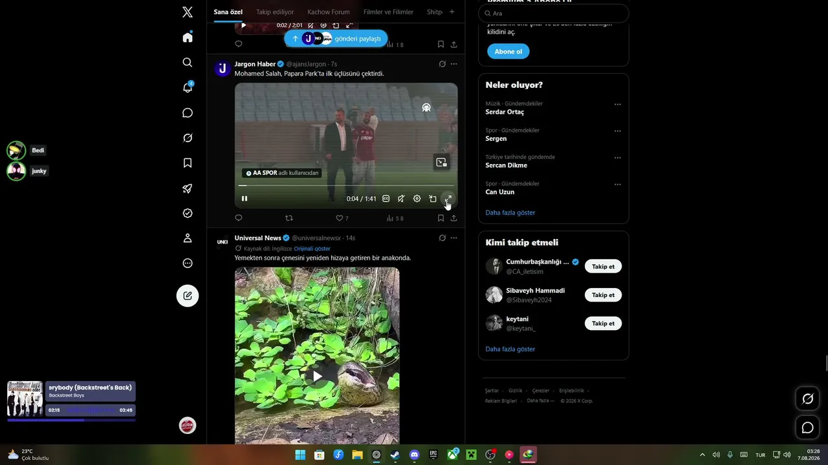Play the Universal News anaconda video
The image size is (828, 465).
(x=317, y=376)
